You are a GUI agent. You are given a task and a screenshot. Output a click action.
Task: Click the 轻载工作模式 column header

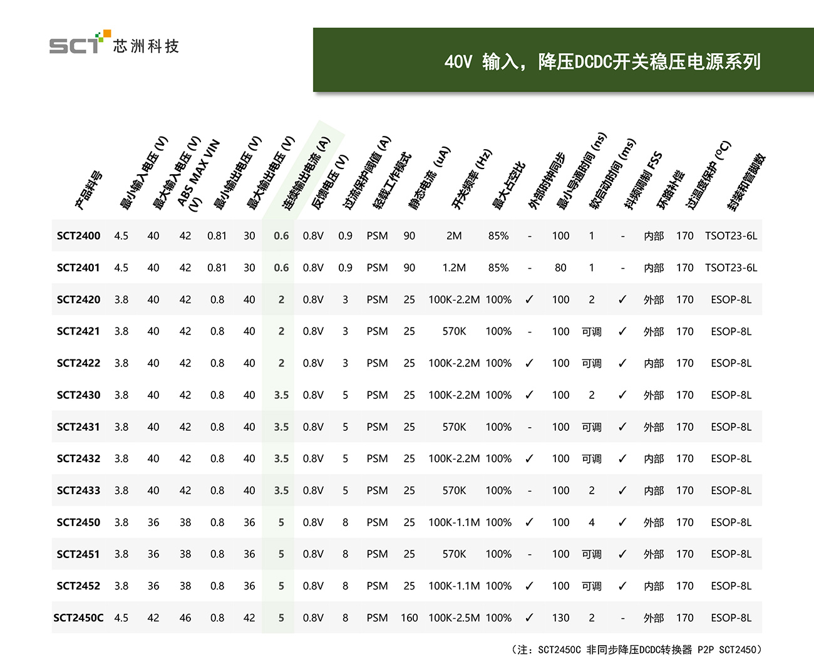pos(391,180)
